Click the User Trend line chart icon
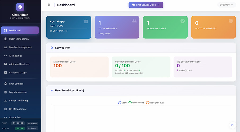 tap(52, 90)
